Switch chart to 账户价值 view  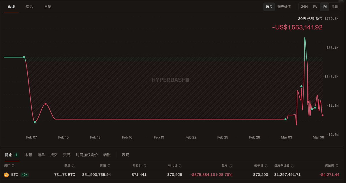click(284, 7)
